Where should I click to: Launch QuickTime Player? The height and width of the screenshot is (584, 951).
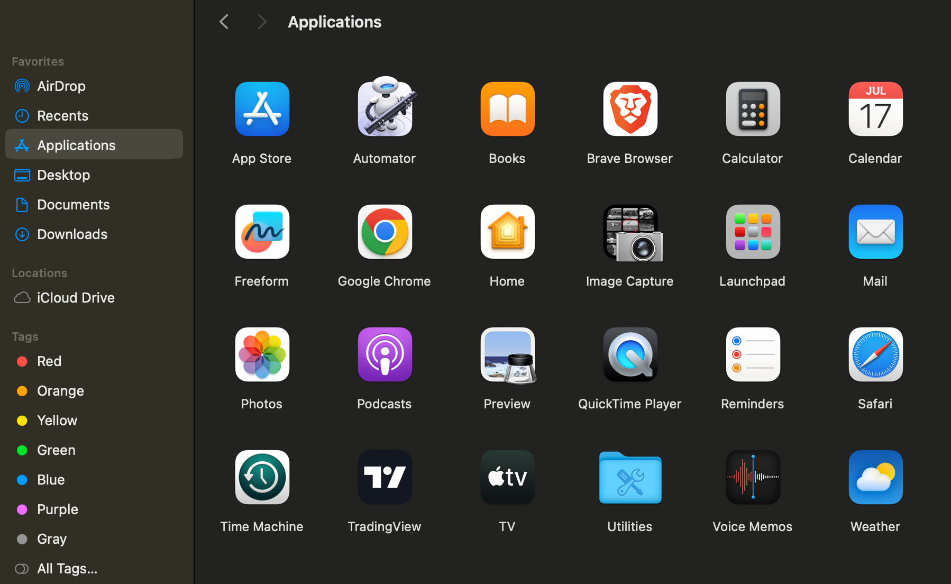point(629,354)
